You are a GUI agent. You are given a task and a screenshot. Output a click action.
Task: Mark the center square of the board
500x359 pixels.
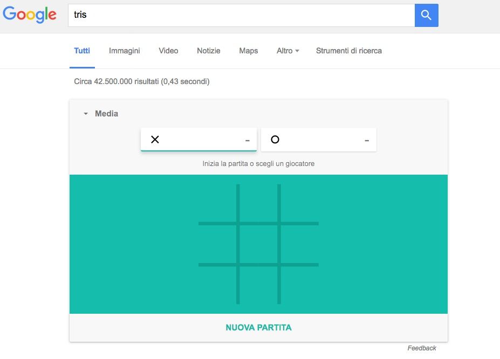(x=258, y=244)
